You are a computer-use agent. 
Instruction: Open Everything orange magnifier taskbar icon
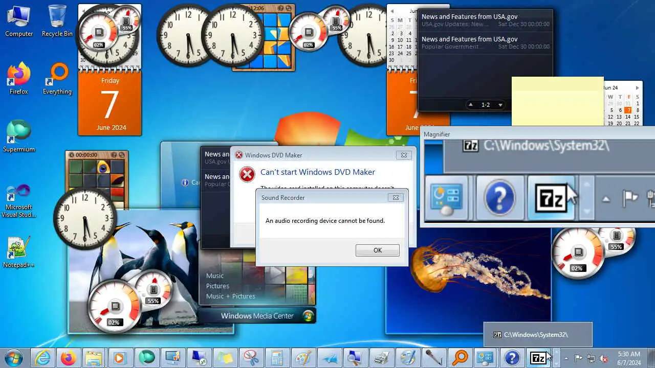[460, 358]
